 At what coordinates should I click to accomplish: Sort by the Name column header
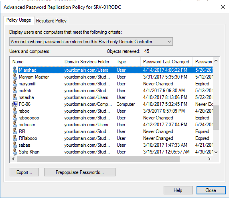pos(36,62)
